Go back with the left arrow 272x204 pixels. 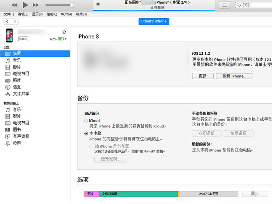pos(7,22)
